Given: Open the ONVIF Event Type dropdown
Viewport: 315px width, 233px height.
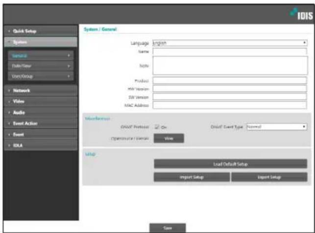Looking at the screenshot, I should pos(277,127).
